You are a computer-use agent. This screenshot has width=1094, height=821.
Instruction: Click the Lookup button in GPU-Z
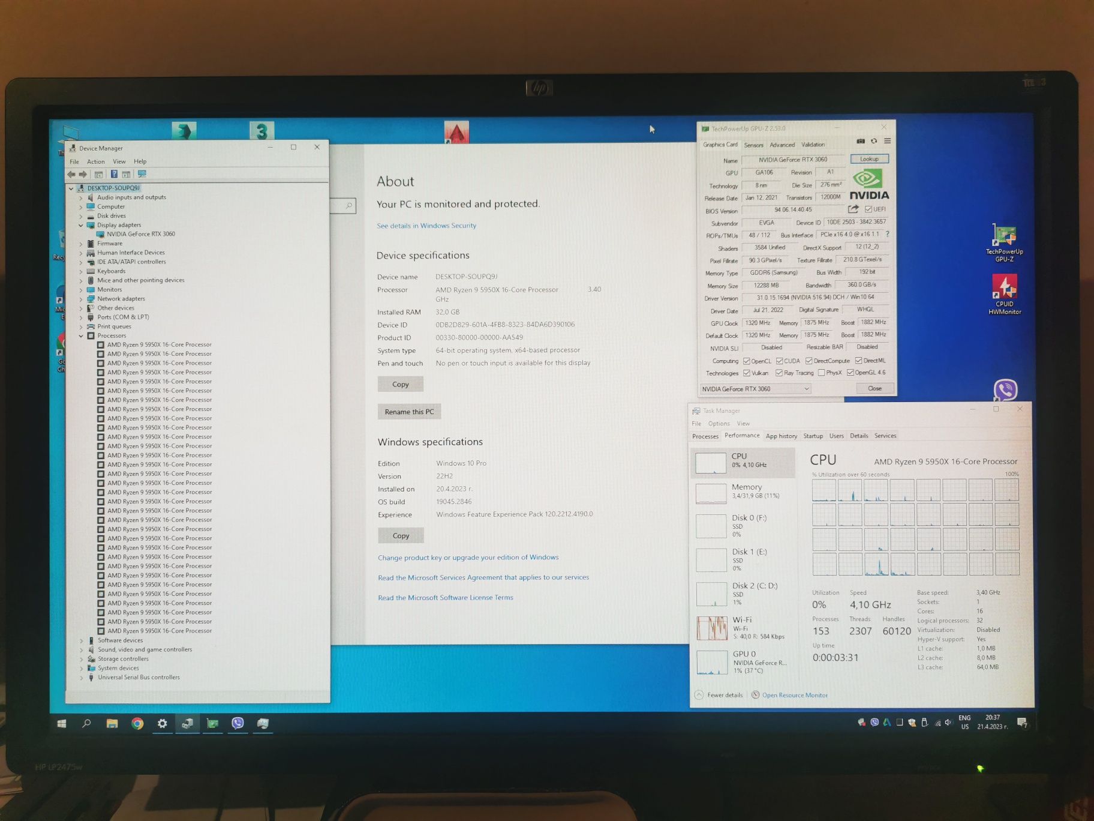[869, 159]
